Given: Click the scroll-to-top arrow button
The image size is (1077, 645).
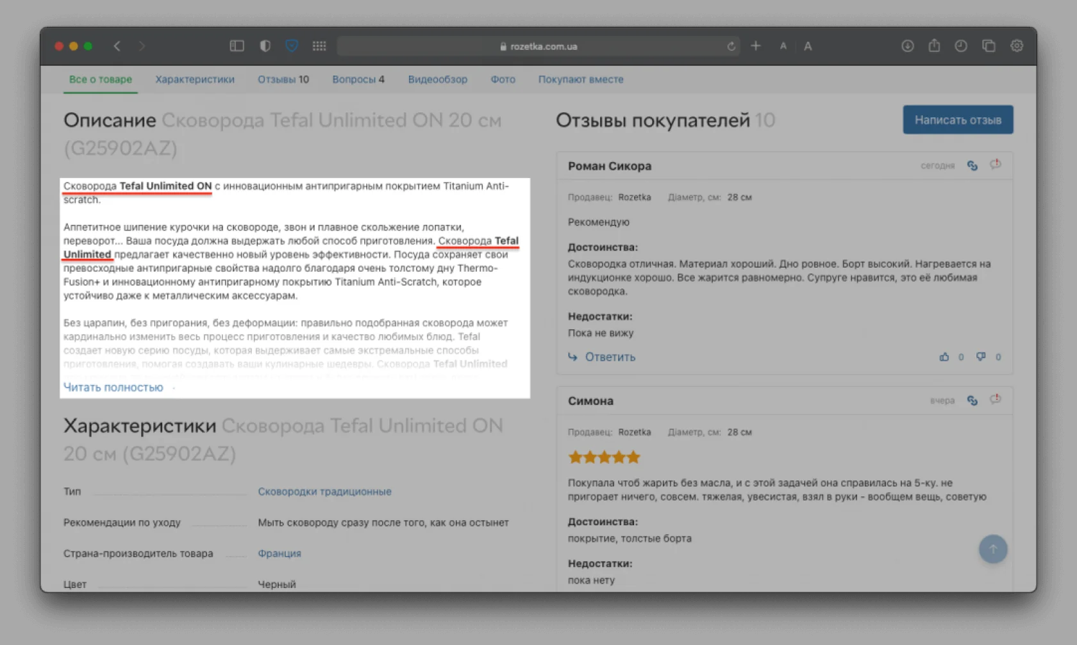Looking at the screenshot, I should coord(992,549).
